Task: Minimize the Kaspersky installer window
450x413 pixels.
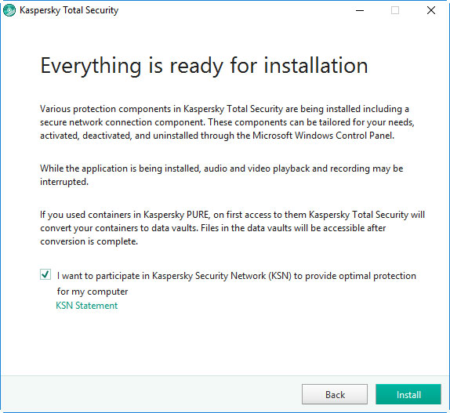Action: tap(360, 11)
